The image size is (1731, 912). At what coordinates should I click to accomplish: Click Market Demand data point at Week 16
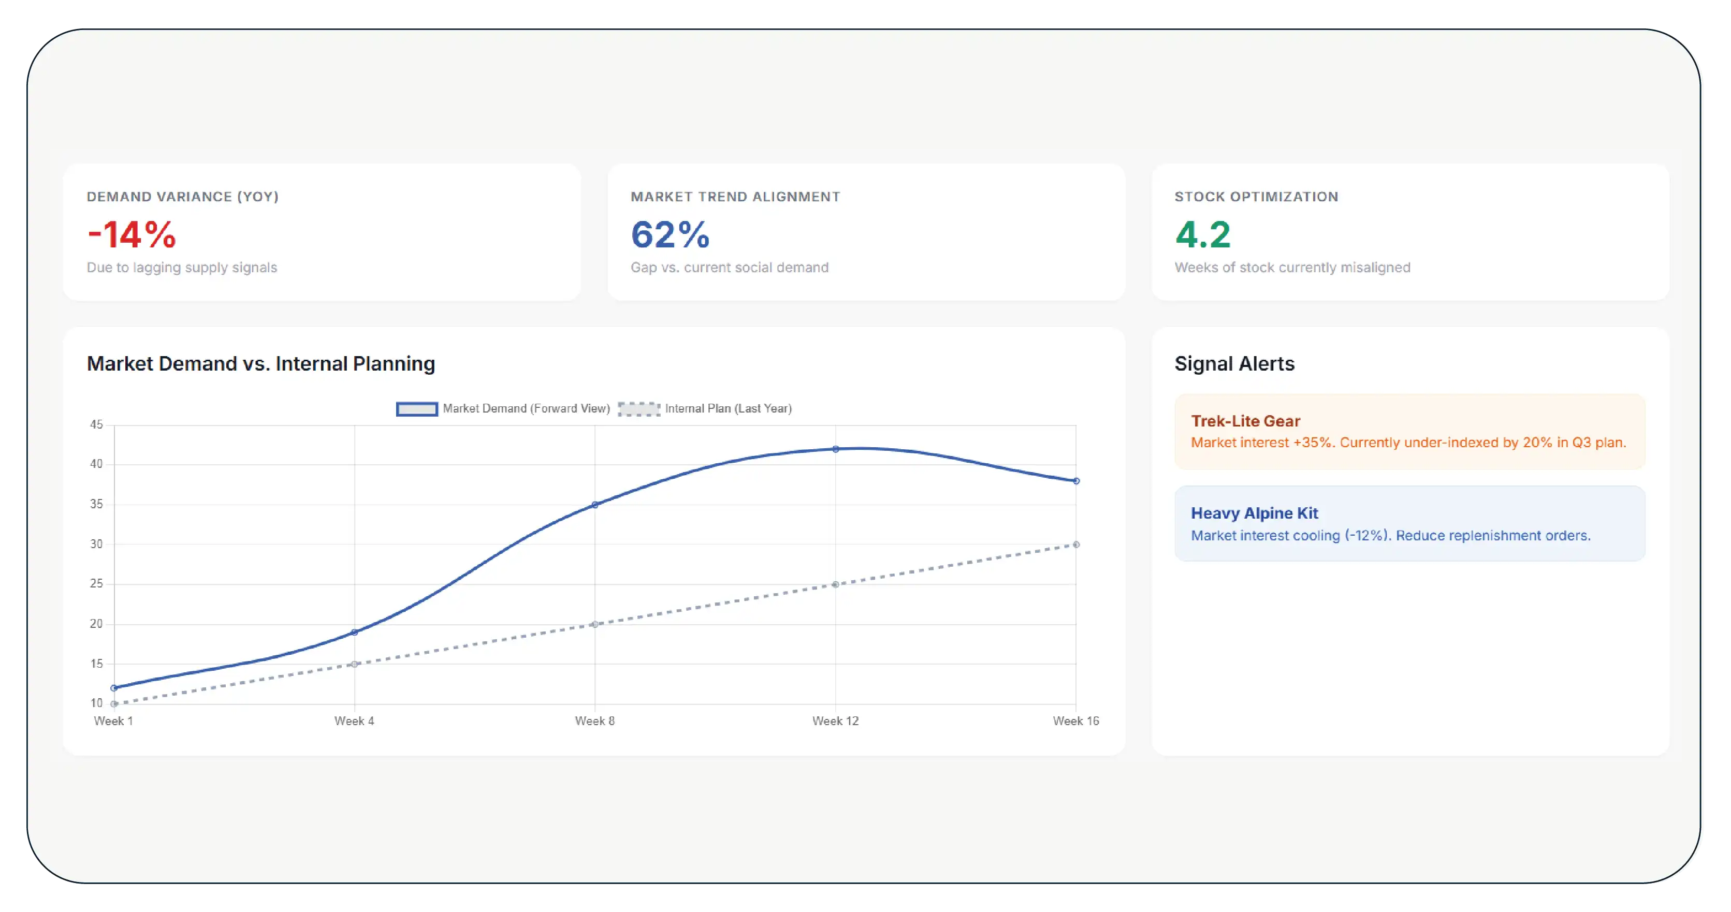1076,481
